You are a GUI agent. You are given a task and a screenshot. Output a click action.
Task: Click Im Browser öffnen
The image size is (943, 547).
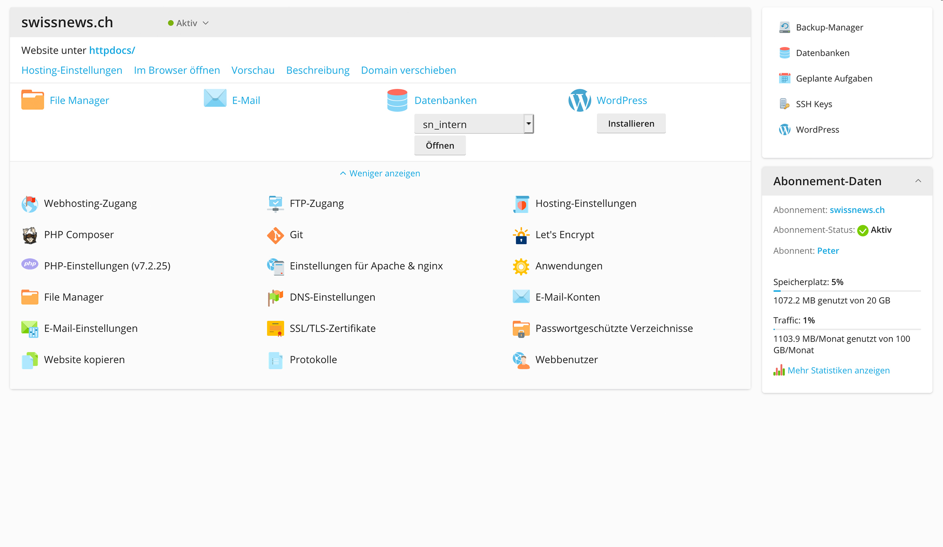pos(177,70)
